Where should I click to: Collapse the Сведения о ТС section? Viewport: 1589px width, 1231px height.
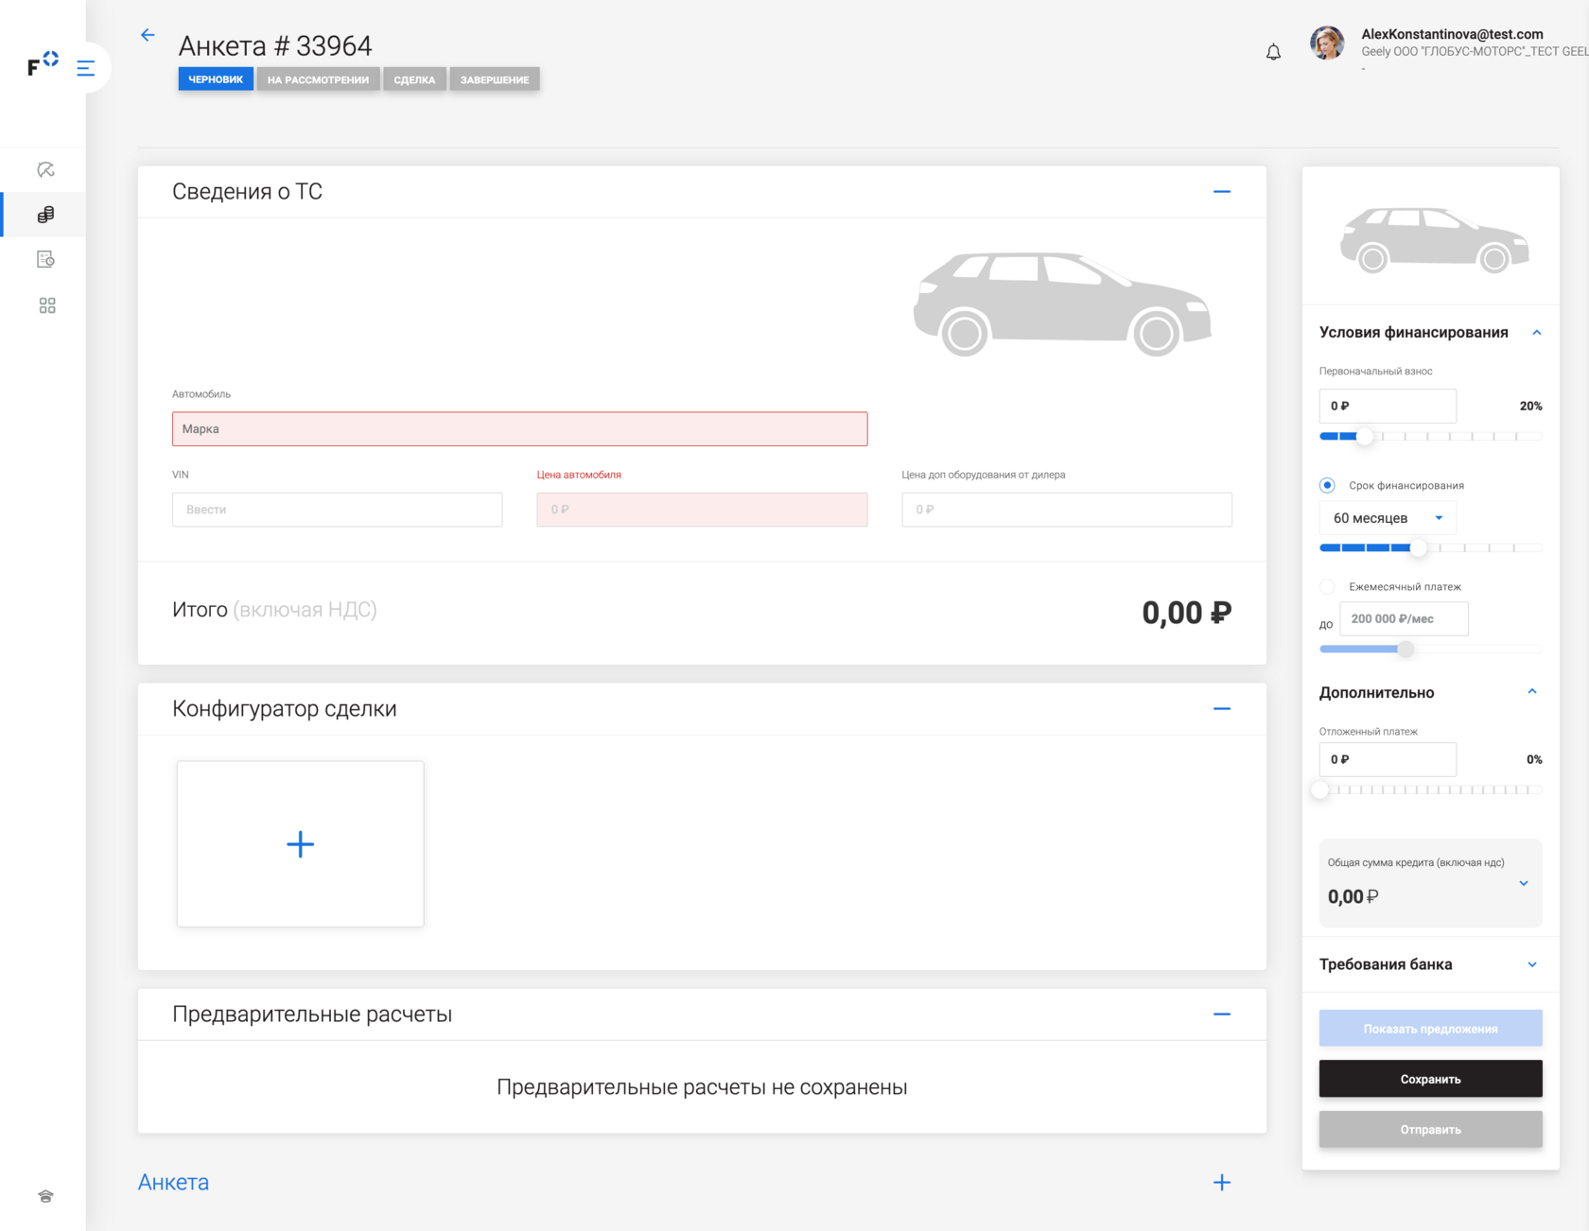1221,192
